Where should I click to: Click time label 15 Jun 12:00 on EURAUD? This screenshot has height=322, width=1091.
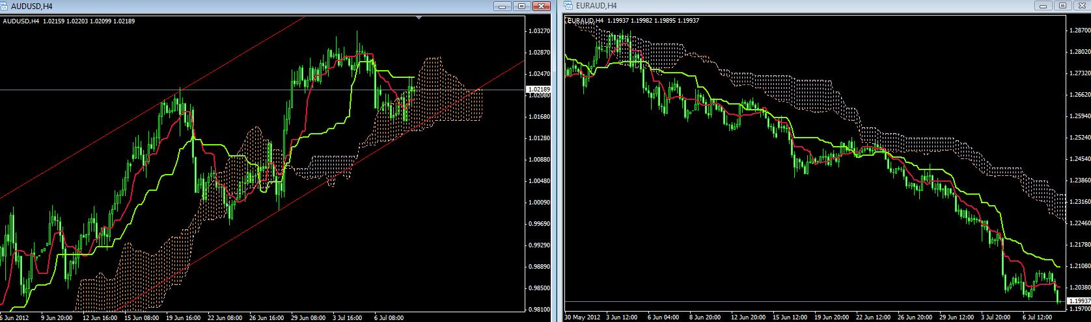[x=789, y=317]
